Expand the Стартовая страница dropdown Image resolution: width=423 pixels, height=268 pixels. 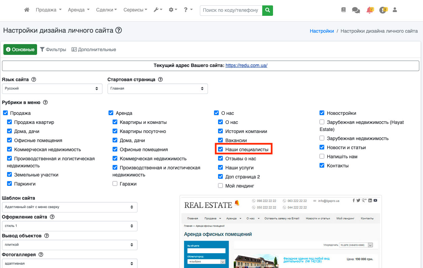(157, 89)
